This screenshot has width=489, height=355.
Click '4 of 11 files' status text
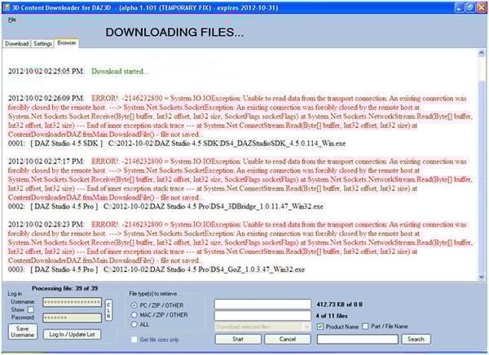click(332, 316)
